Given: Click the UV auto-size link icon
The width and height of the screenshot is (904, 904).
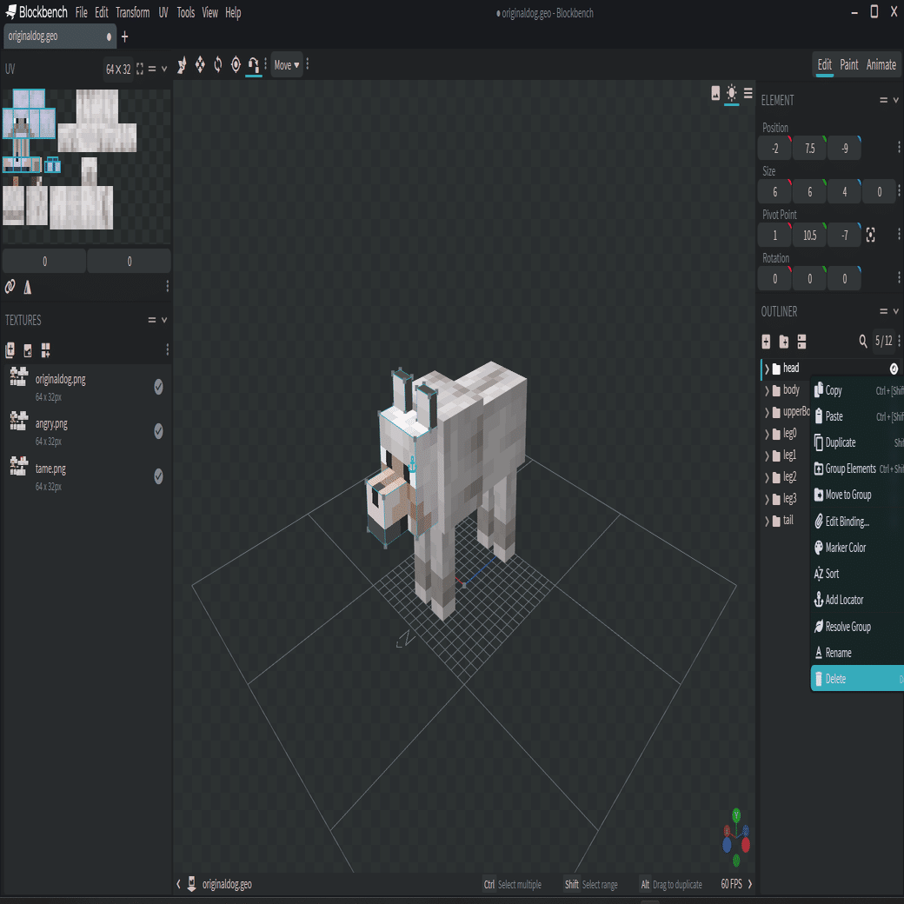Looking at the screenshot, I should (x=10, y=287).
